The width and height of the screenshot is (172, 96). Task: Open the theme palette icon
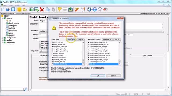25,10
